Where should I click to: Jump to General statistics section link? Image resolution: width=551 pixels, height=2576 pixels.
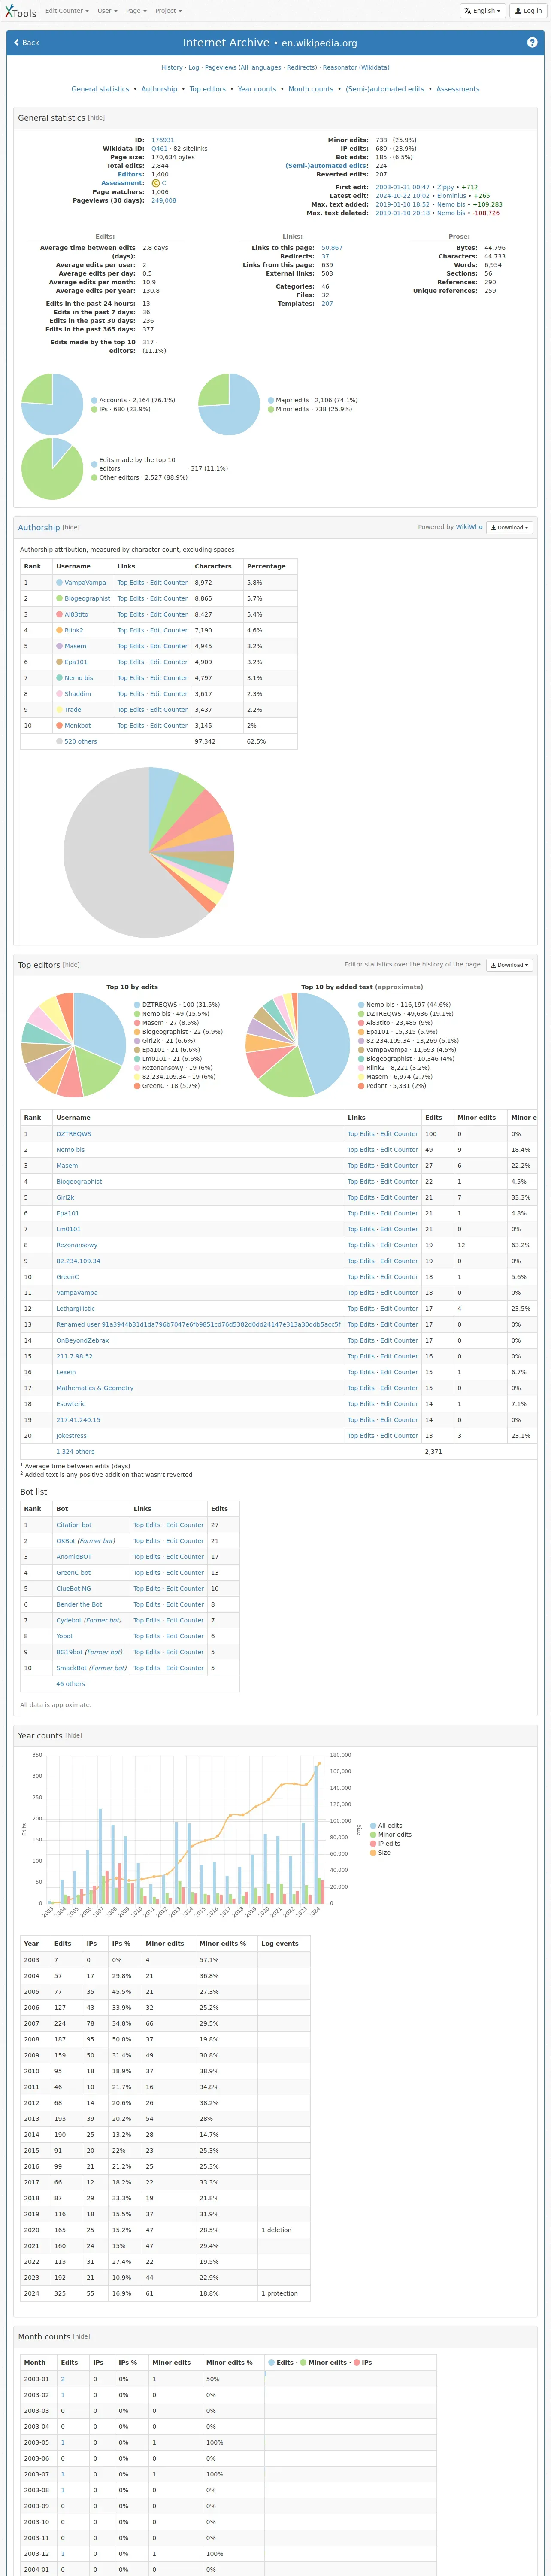pyautogui.click(x=100, y=89)
